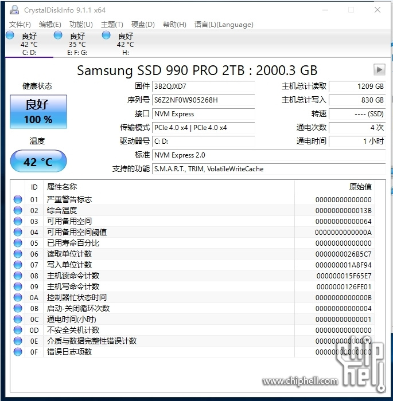Select the H: disk tab

[125, 44]
